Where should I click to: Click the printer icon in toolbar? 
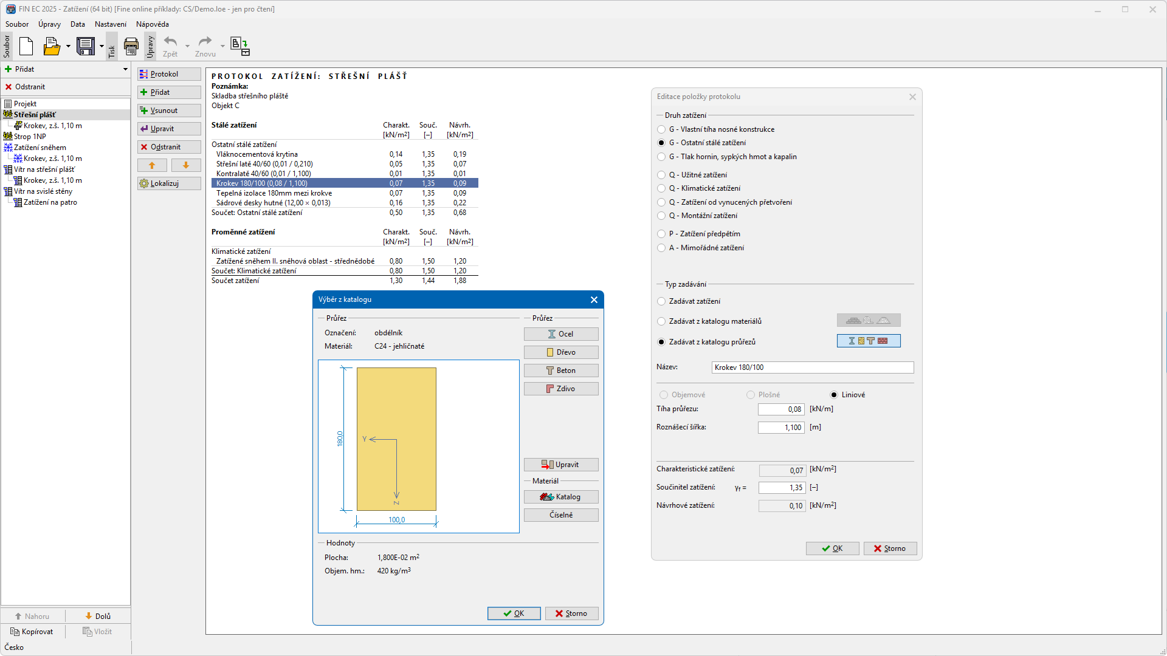[131, 46]
